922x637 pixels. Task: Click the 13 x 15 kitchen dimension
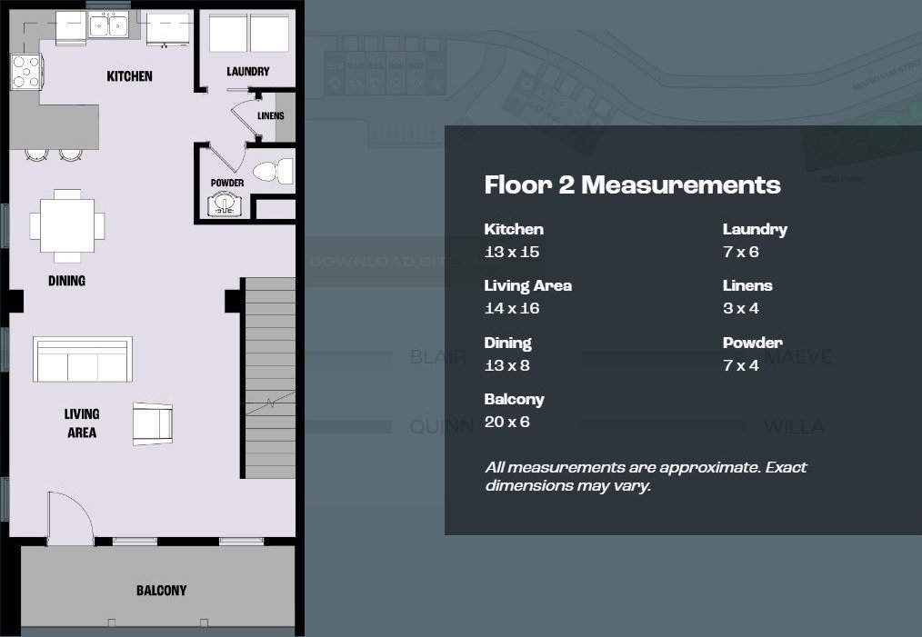click(x=512, y=252)
